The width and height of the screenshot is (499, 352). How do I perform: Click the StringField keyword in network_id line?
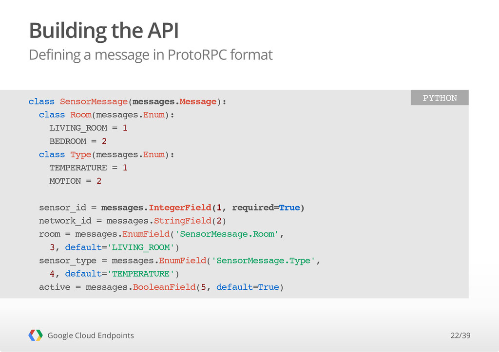(183, 221)
